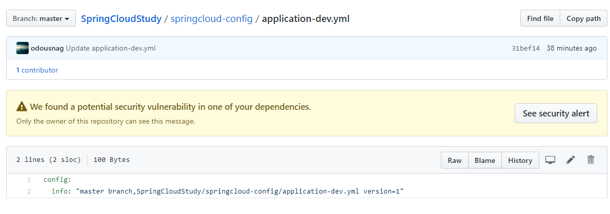Click the 'Only the owner' notice text
Viewport: 610px width, 214px height.
point(106,122)
